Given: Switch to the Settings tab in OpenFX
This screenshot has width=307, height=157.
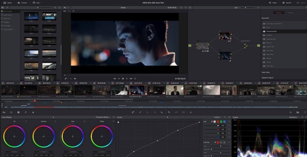Looking at the screenshot, I should [290, 13].
